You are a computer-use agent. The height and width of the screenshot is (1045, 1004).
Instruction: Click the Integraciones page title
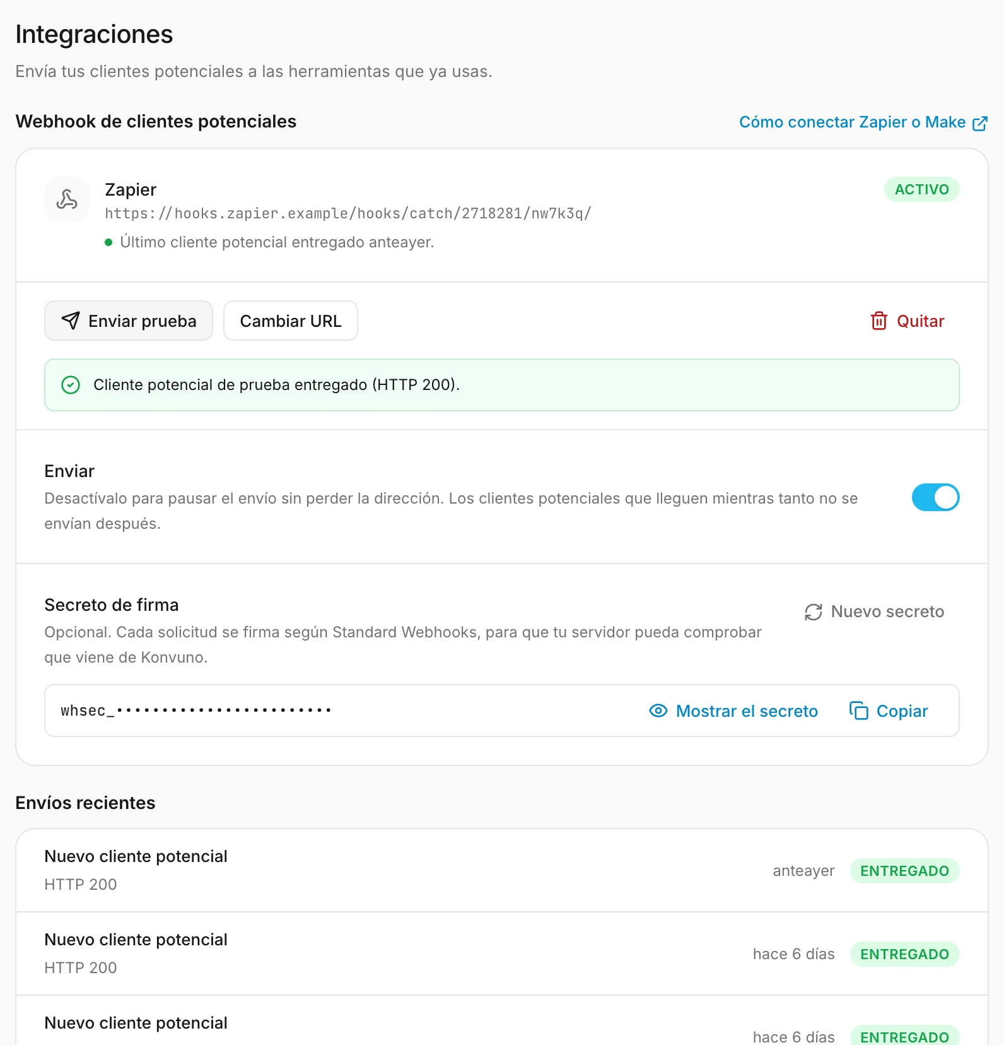(94, 34)
